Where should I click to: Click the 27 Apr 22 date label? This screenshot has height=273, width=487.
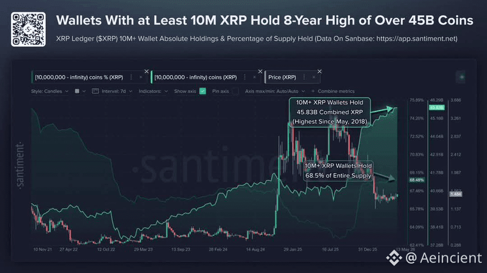[69, 250]
